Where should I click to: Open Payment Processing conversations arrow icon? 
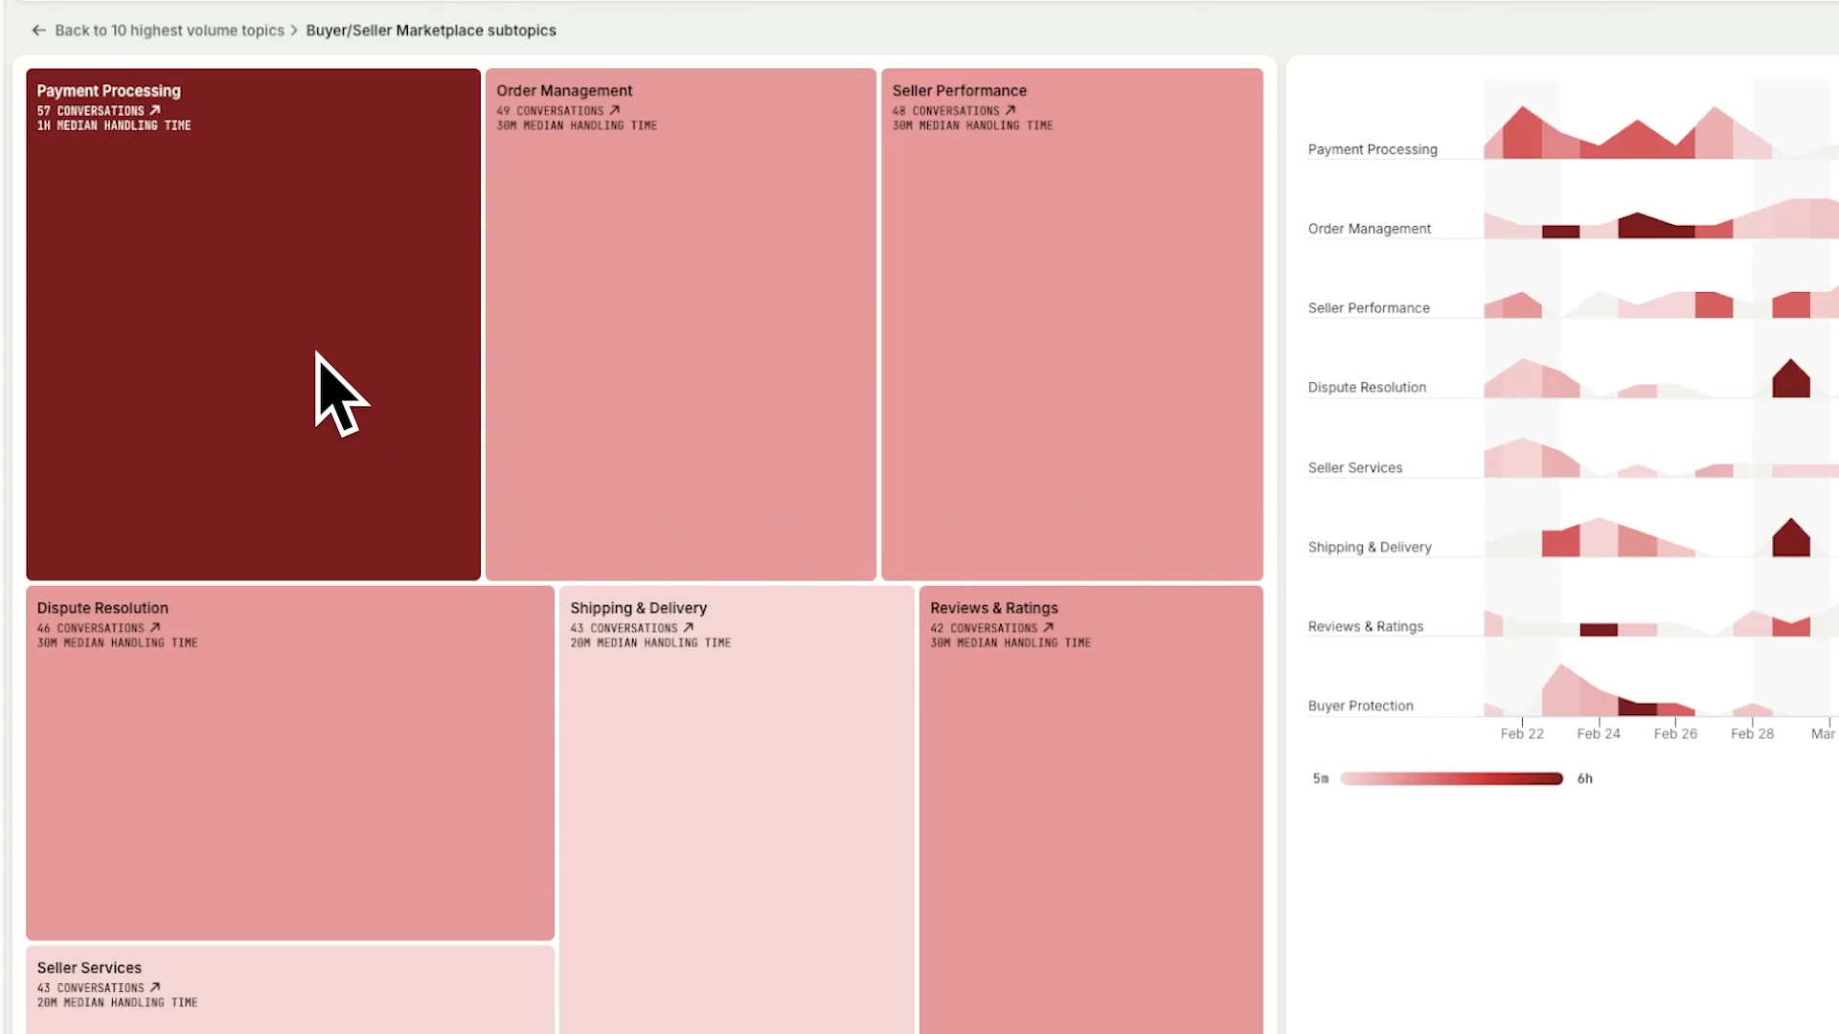coord(155,110)
